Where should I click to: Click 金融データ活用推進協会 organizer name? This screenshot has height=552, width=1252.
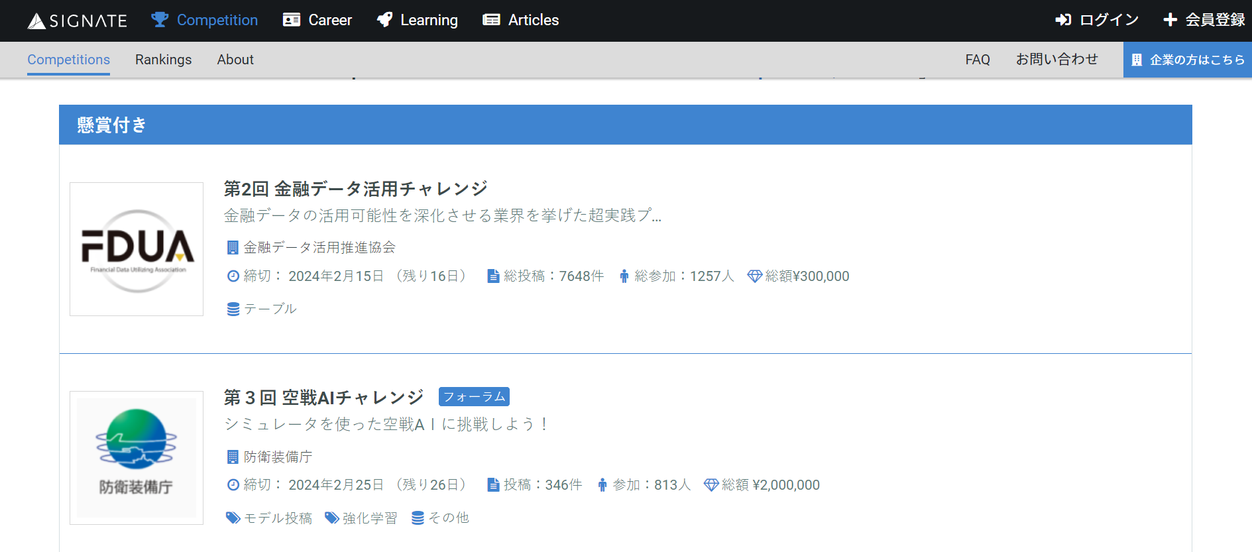(319, 248)
